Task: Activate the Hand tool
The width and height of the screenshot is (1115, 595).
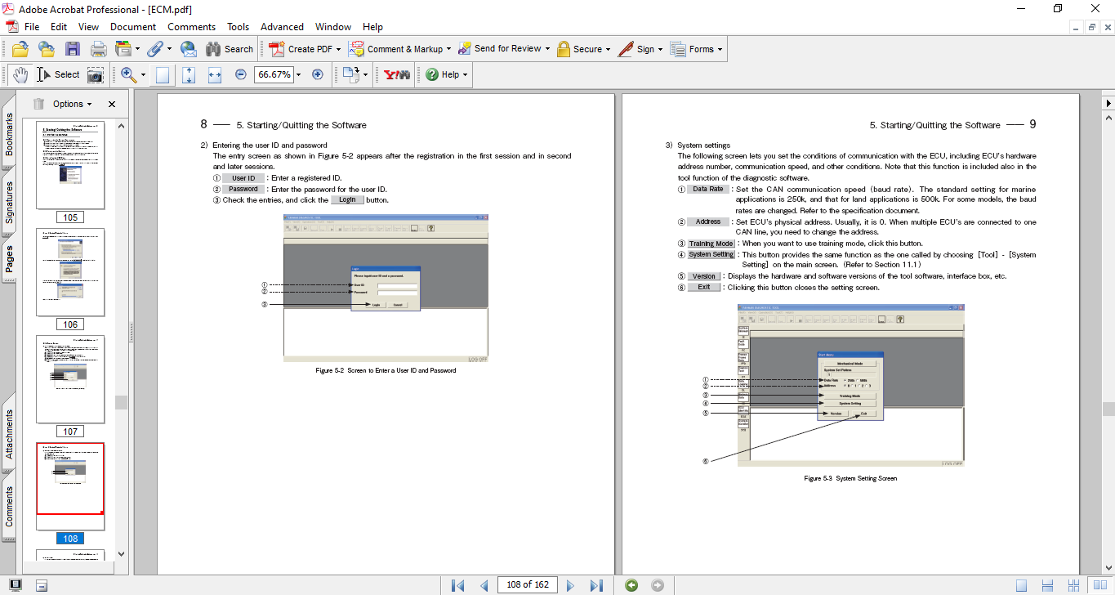Action: [x=20, y=74]
